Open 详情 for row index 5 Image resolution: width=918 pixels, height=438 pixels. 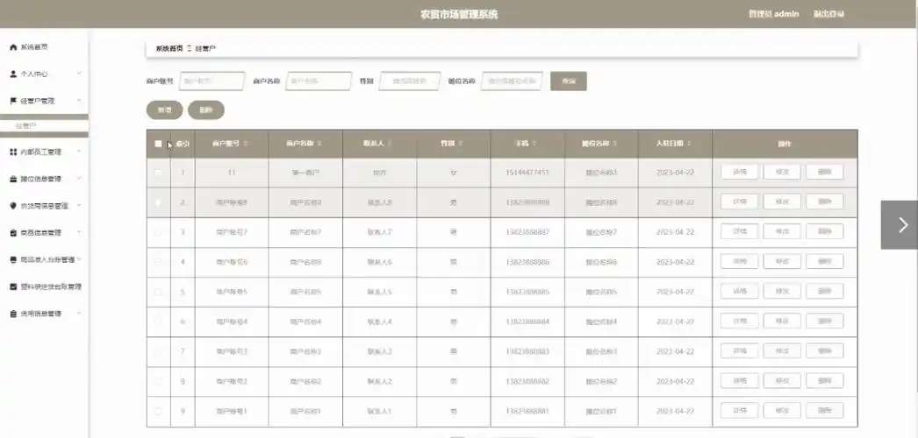(x=740, y=291)
